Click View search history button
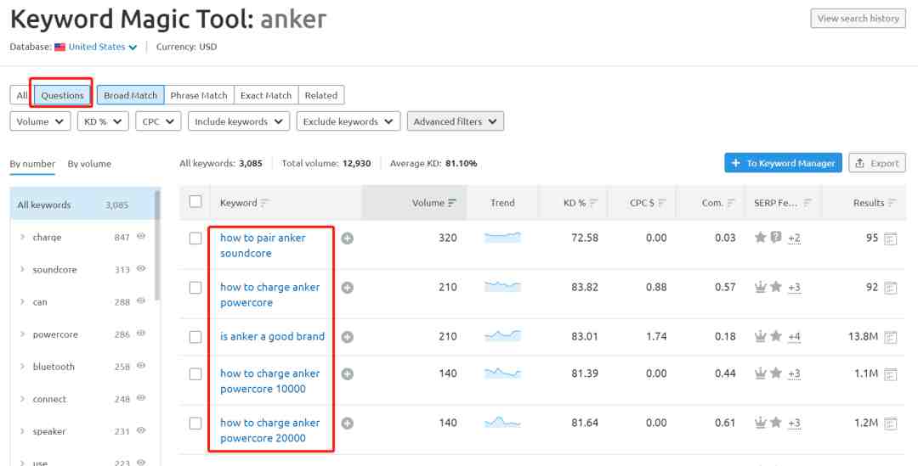This screenshot has width=918, height=466. pyautogui.click(x=858, y=19)
